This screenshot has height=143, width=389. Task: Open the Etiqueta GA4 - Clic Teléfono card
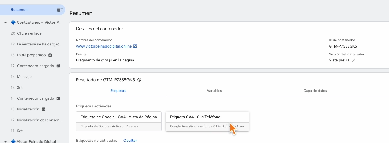point(207,117)
